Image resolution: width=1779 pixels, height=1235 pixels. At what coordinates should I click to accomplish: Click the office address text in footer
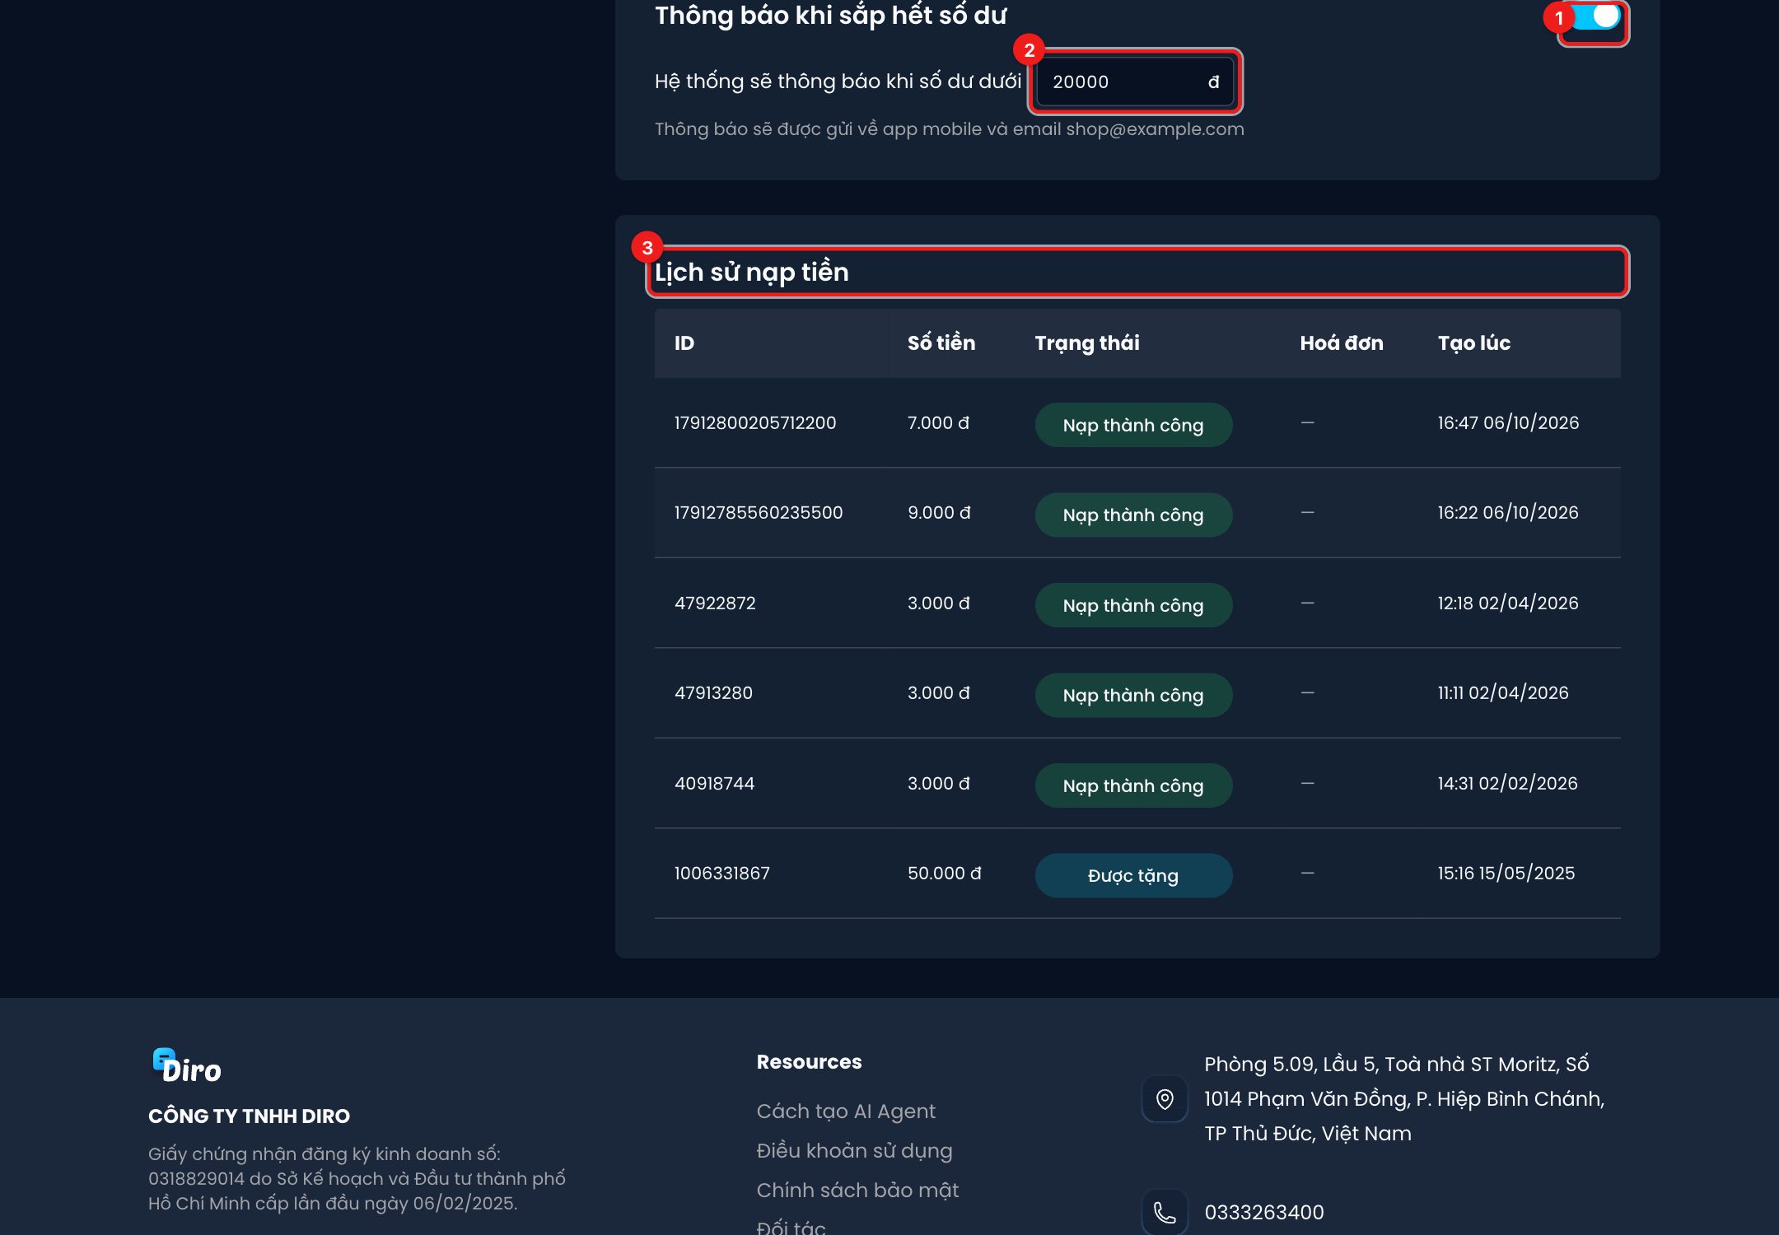coord(1404,1098)
